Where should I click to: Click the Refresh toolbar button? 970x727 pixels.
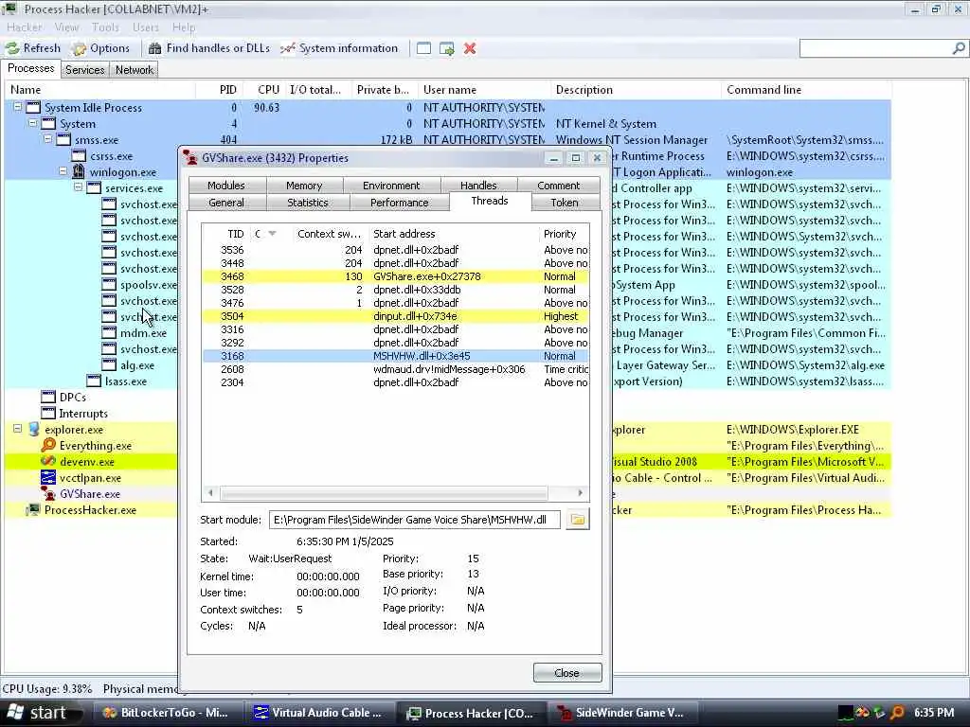[33, 48]
